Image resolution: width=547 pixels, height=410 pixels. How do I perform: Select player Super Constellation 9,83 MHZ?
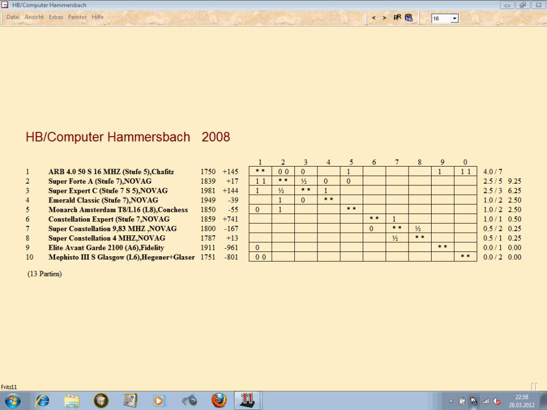pos(112,228)
